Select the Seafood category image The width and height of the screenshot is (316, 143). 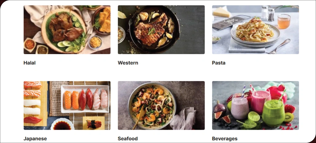click(x=161, y=106)
